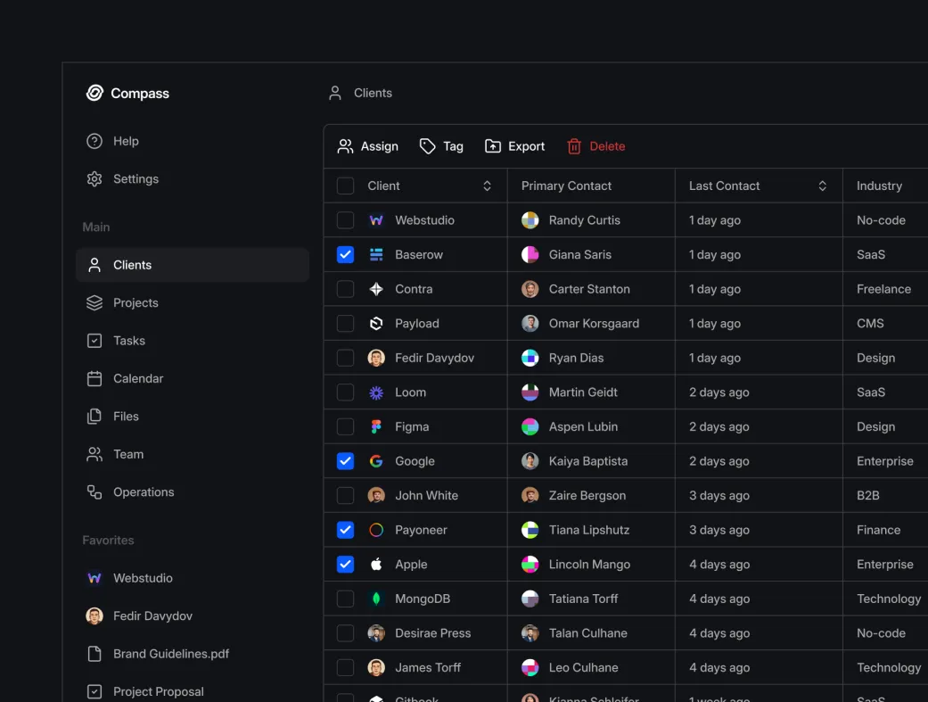Screen dimensions: 928x702
Task: Toggle the select-all header checkbox
Action: [345, 186]
